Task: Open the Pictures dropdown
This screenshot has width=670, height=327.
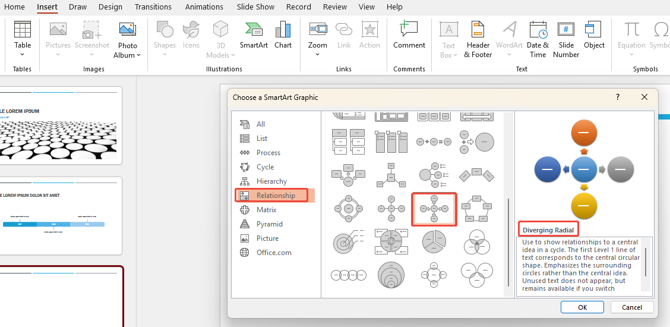Action: pyautogui.click(x=58, y=54)
